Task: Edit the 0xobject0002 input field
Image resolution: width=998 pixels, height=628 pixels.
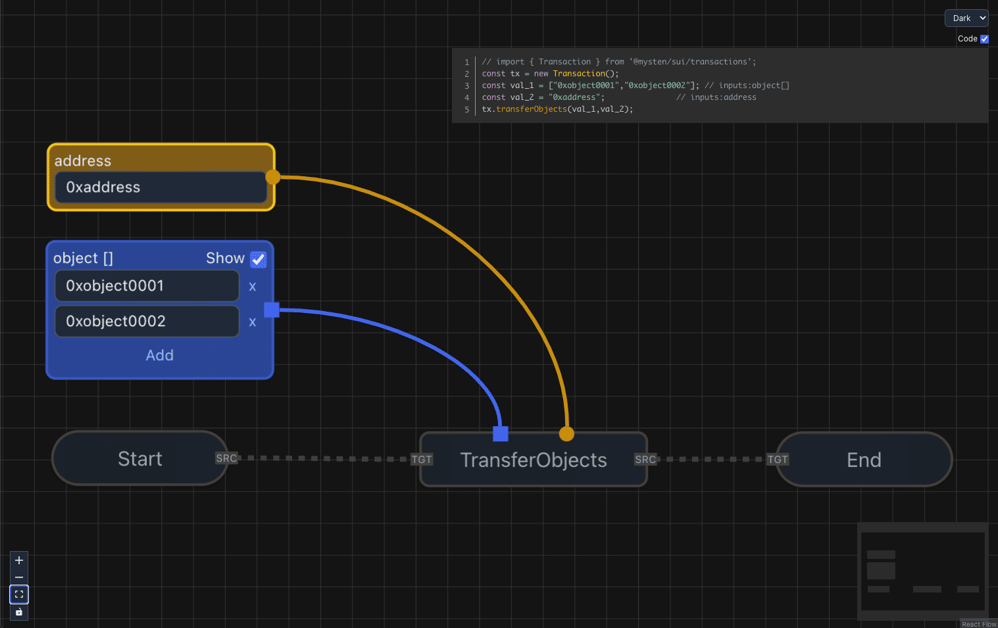Action: tap(147, 322)
